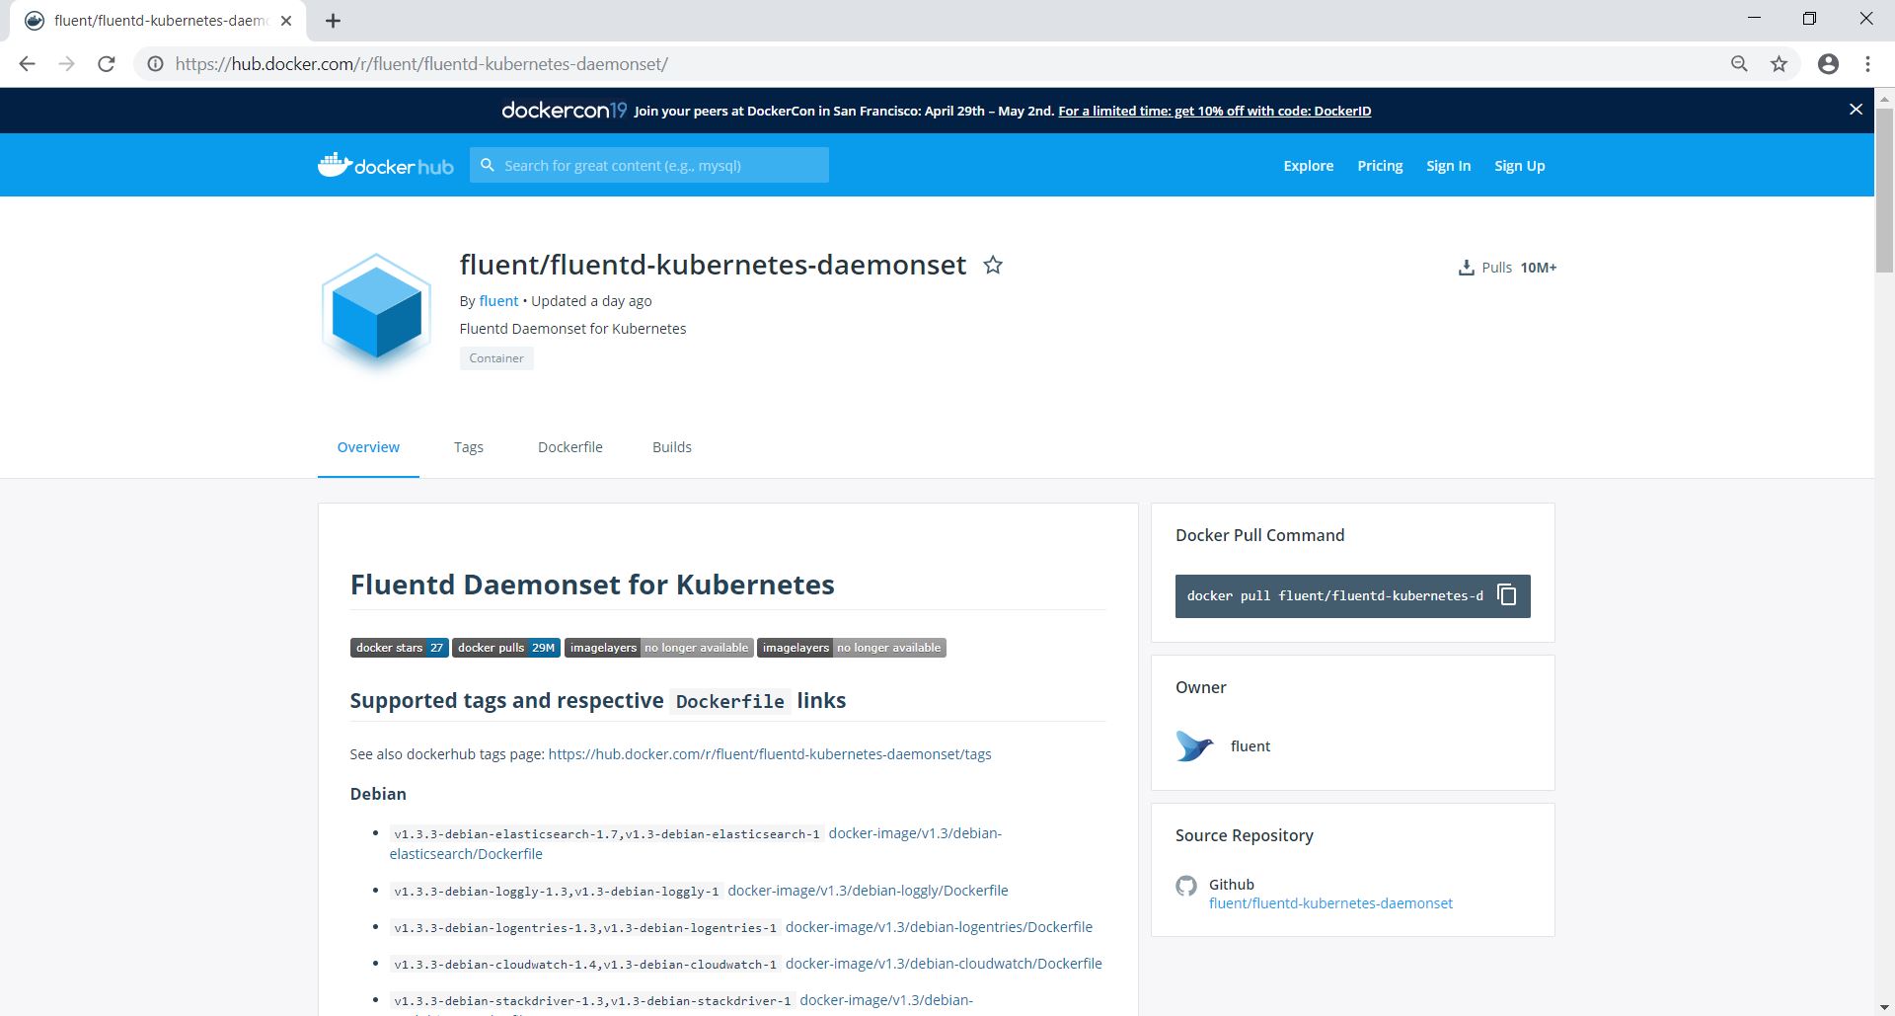
Task: Open the Builds tab
Action: tap(672, 447)
